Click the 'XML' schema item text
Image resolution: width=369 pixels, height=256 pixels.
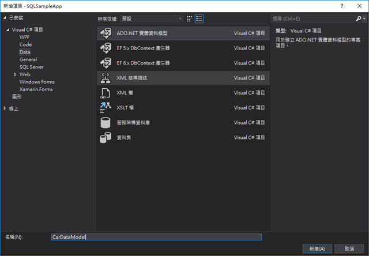pyautogui.click(x=132, y=78)
